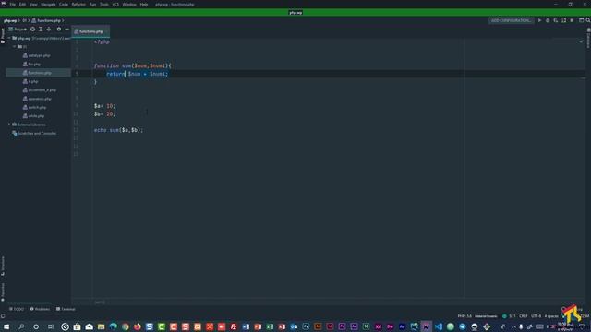Open the TODO tool window
This screenshot has width=591, height=332.
[x=17, y=309]
